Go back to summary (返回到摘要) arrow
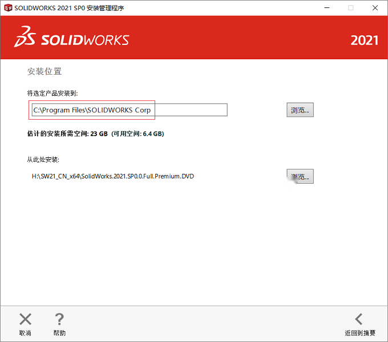Screen dimensions: 388x342 359,319
